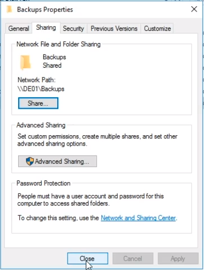Open the Customize tab

point(157,29)
